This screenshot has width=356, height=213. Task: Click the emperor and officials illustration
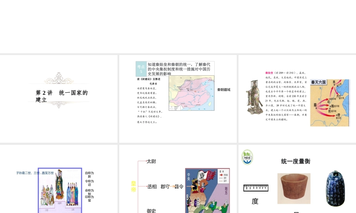coord(60,190)
